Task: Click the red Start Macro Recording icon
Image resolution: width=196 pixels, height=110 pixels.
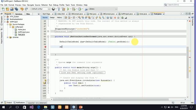Action: (x=115, y=18)
